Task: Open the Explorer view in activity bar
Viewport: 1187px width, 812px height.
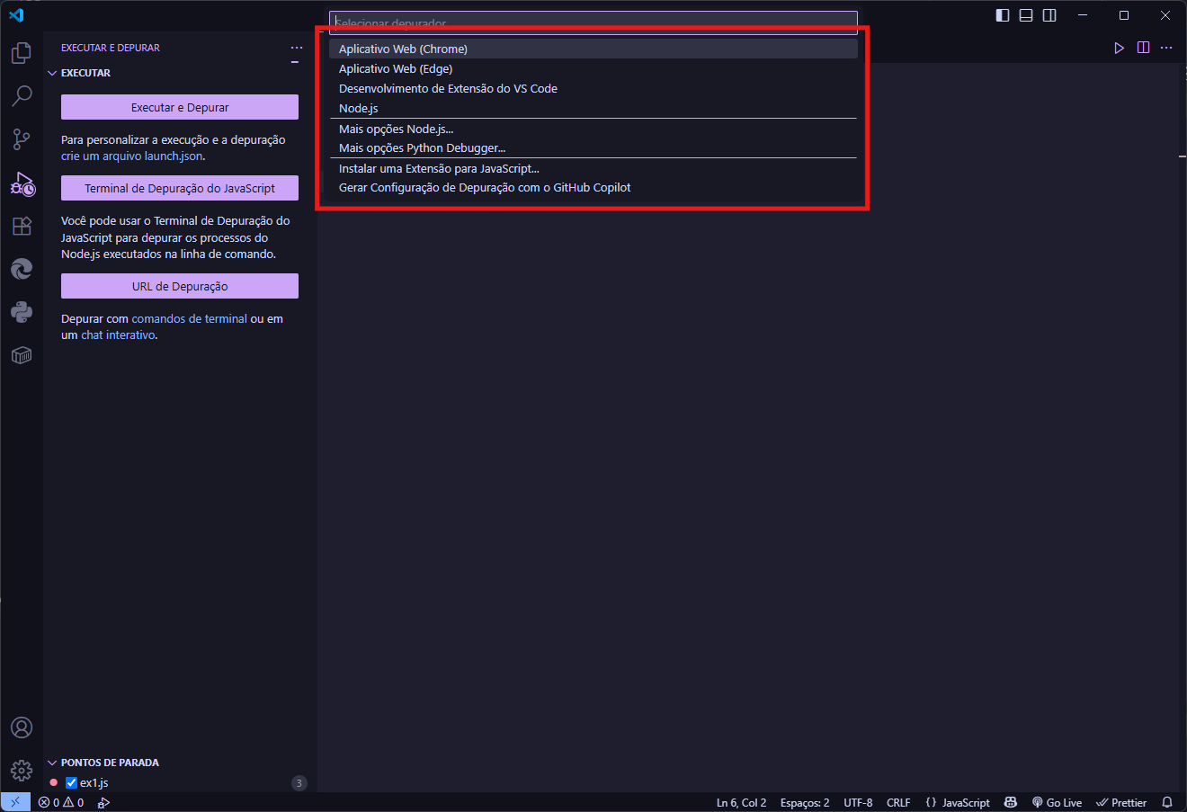Action: coord(22,53)
